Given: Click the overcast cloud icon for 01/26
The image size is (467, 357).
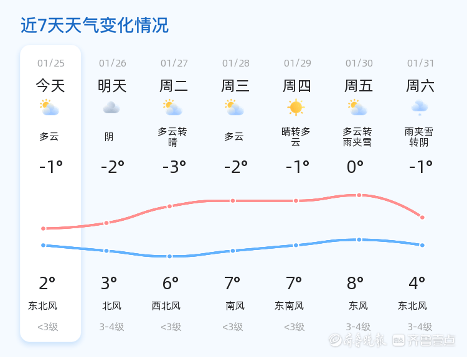Looking at the screenshot, I should [x=111, y=108].
